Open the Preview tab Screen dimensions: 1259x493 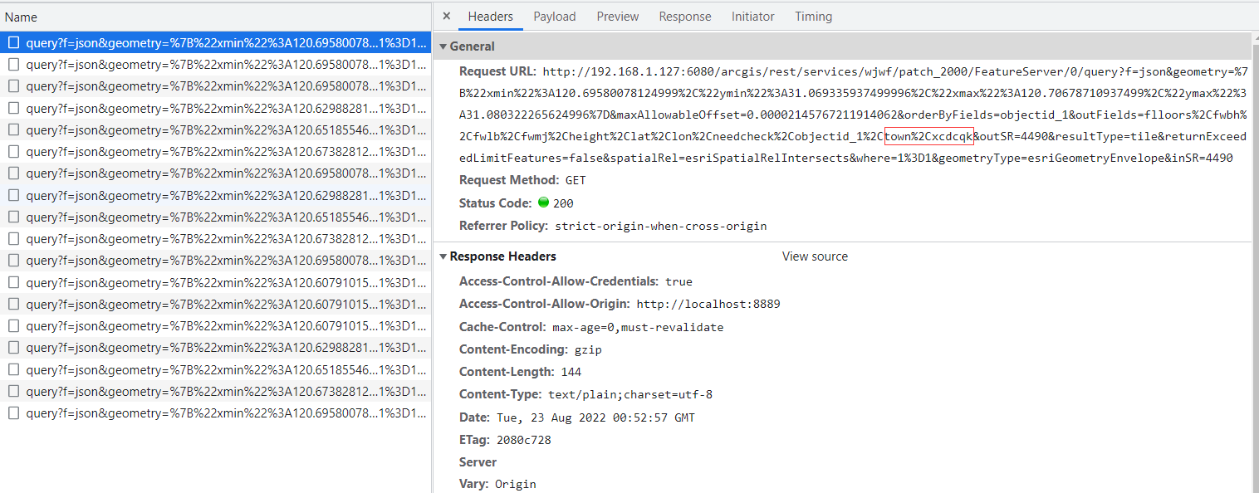(618, 17)
